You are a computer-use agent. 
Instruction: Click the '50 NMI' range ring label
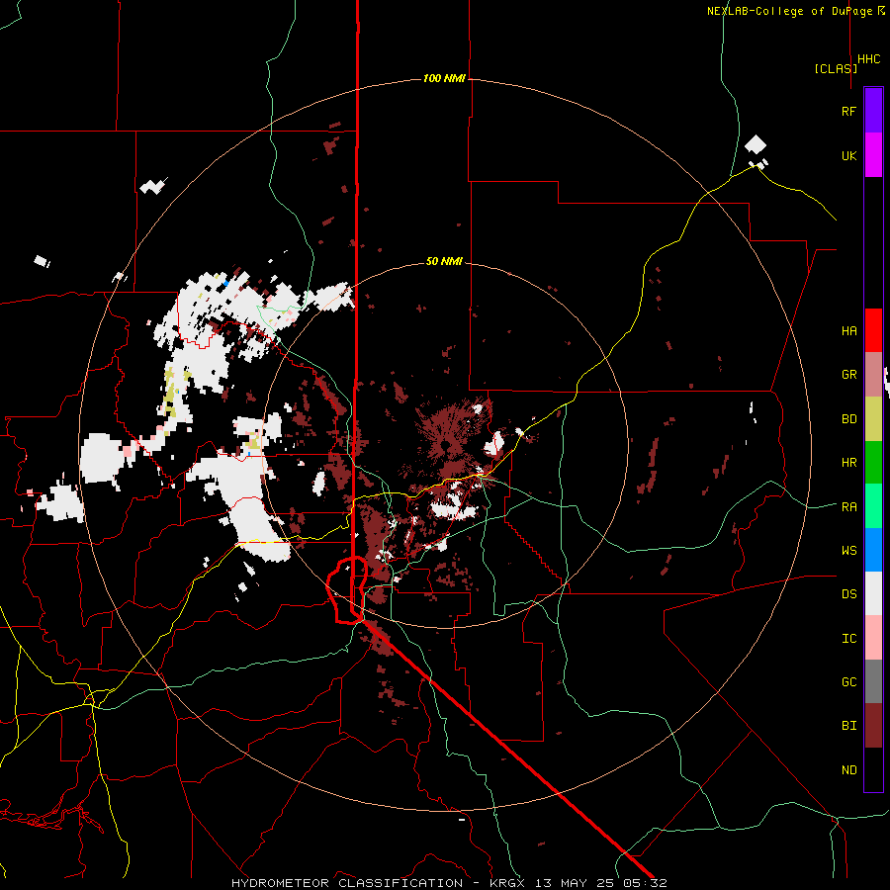(444, 261)
